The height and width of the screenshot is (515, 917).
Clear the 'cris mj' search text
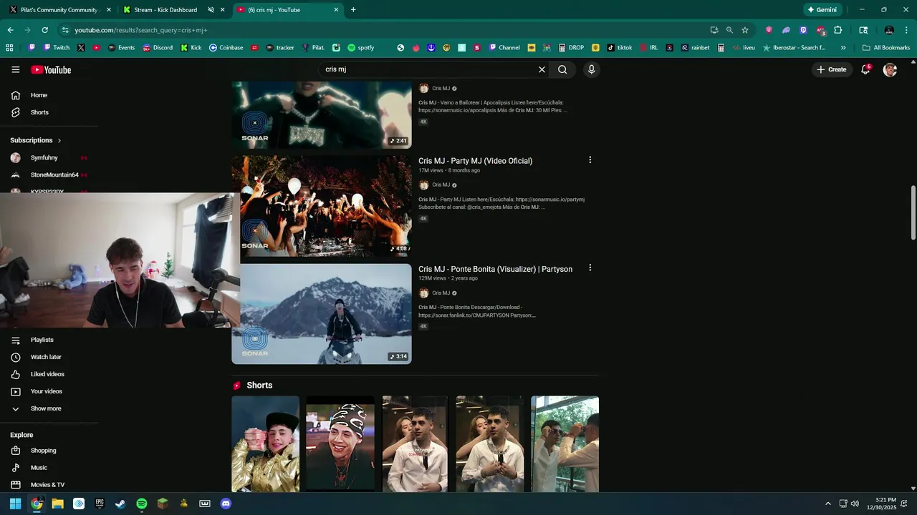pyautogui.click(x=542, y=69)
